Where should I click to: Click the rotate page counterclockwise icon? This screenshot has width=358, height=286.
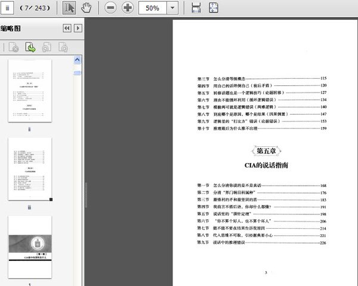[x=47, y=47]
